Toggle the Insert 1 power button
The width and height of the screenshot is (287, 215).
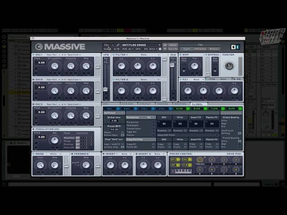point(104,154)
